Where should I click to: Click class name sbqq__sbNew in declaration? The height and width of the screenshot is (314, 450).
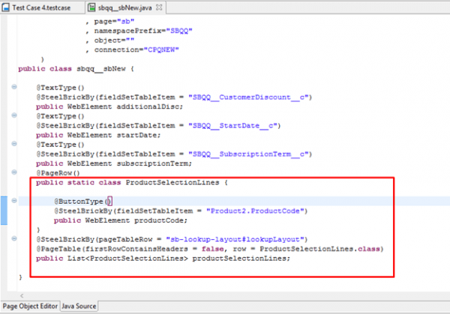pyautogui.click(x=101, y=69)
